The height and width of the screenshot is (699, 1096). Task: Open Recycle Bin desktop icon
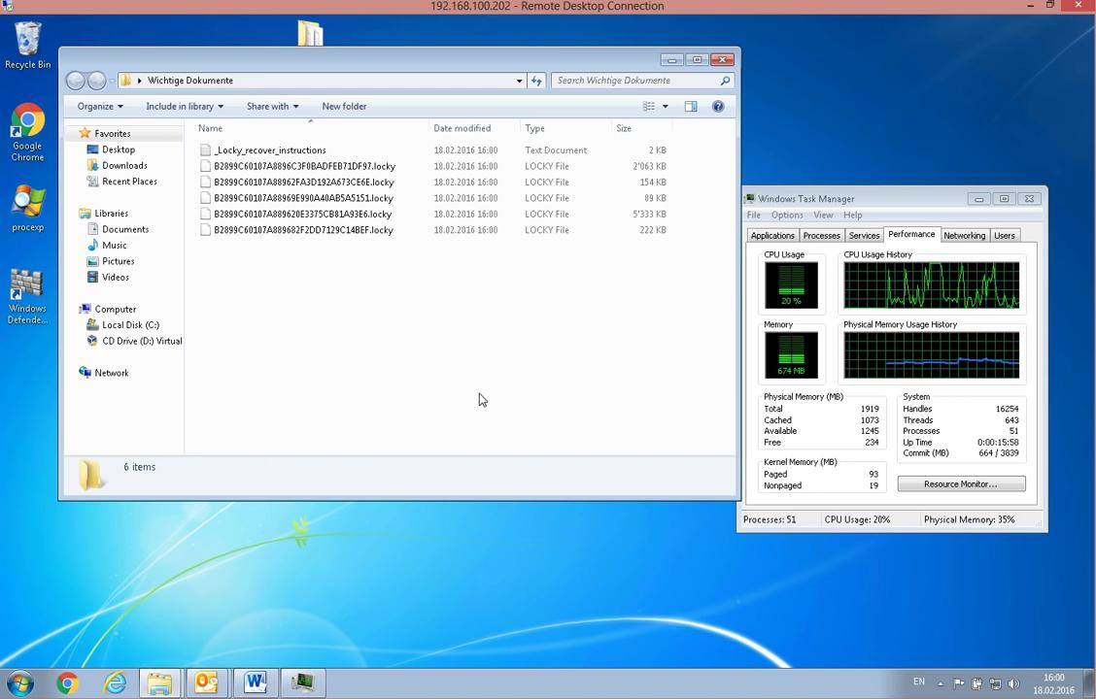[28, 46]
